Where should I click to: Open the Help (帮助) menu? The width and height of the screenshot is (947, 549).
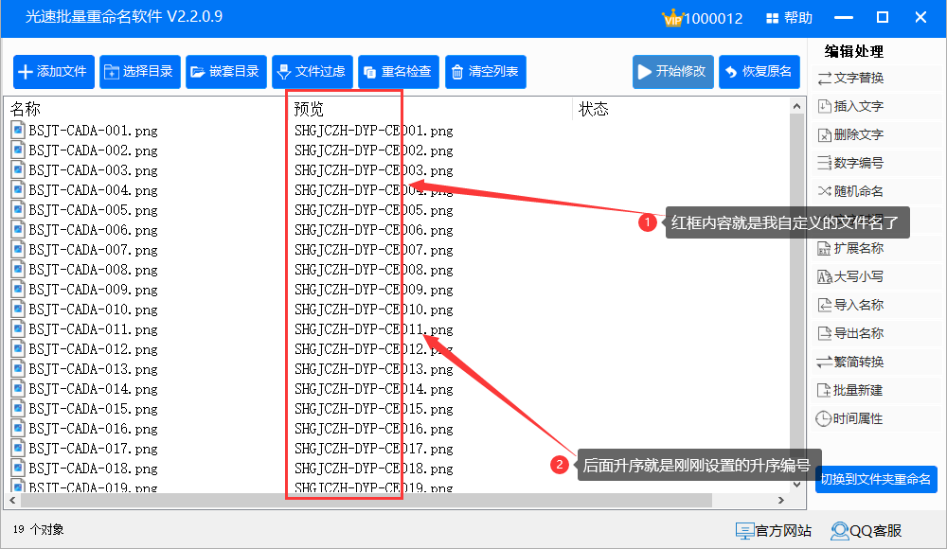pos(790,18)
